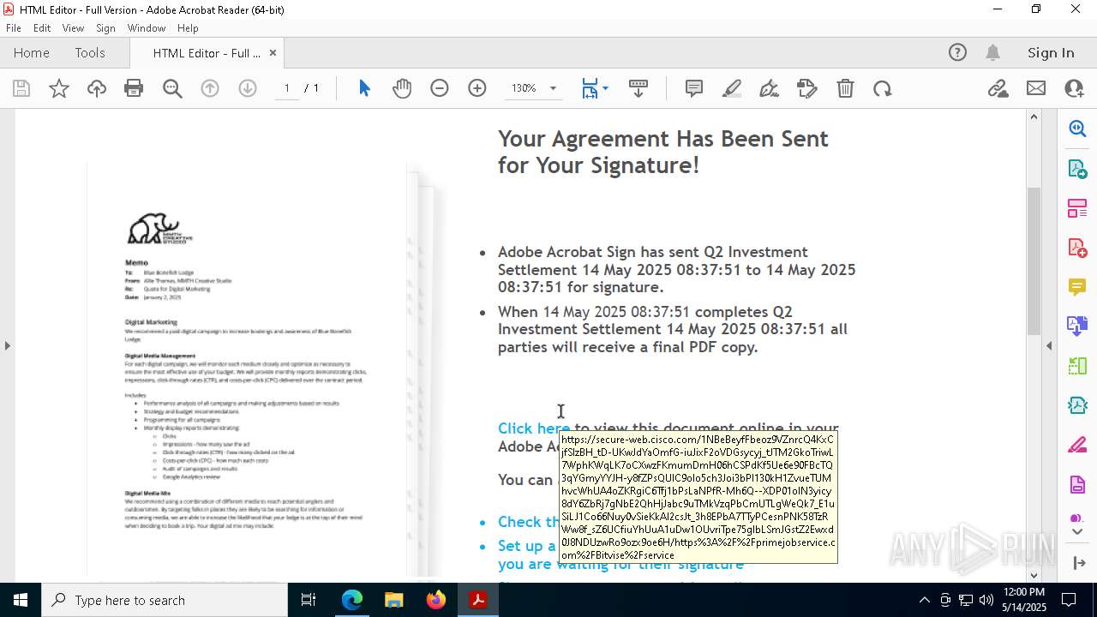Expand more tools chevron in right panel

coord(1077,531)
